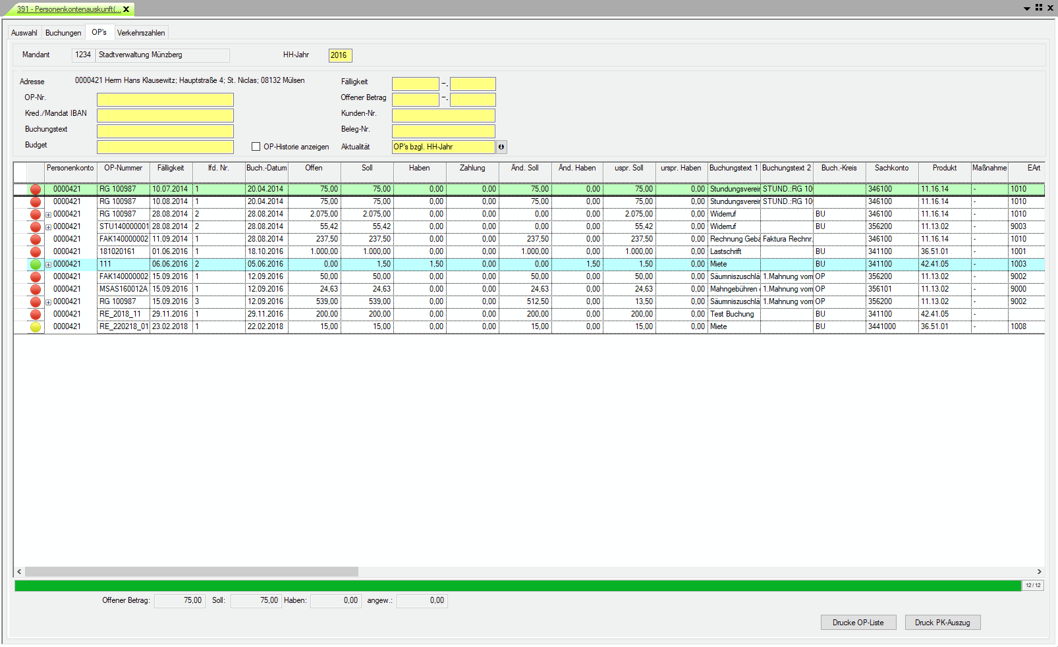Viewport: 1058px width, 647px height.
Task: Open the window list dropdown arrow
Action: click(x=1026, y=9)
